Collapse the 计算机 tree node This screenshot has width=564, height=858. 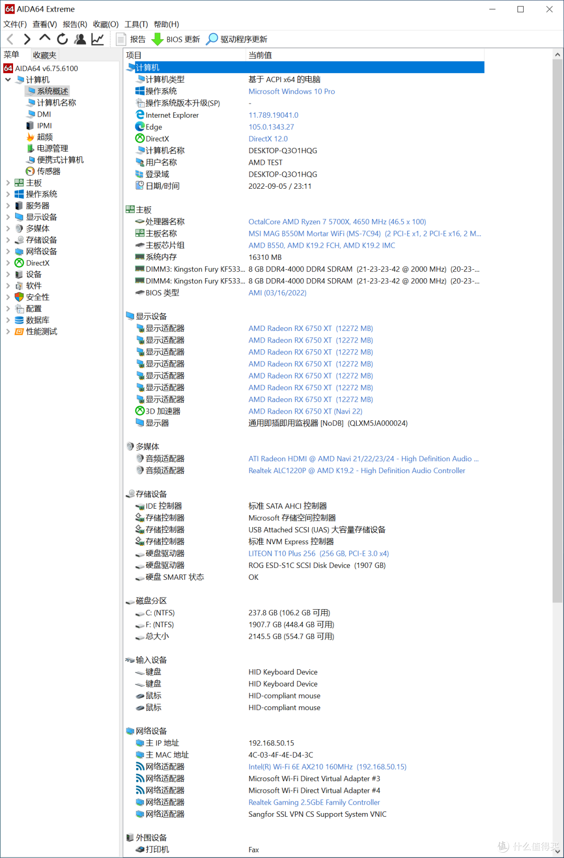8,79
